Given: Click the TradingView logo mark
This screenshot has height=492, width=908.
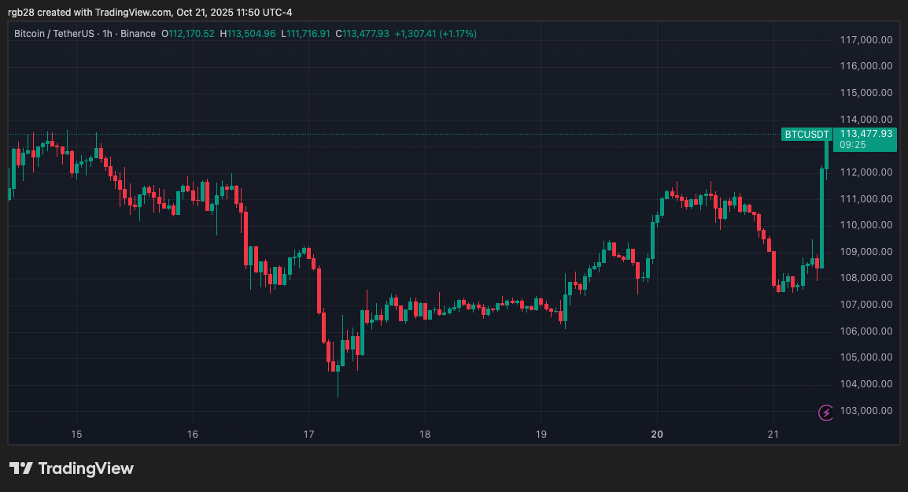Looking at the screenshot, I should 21,468.
